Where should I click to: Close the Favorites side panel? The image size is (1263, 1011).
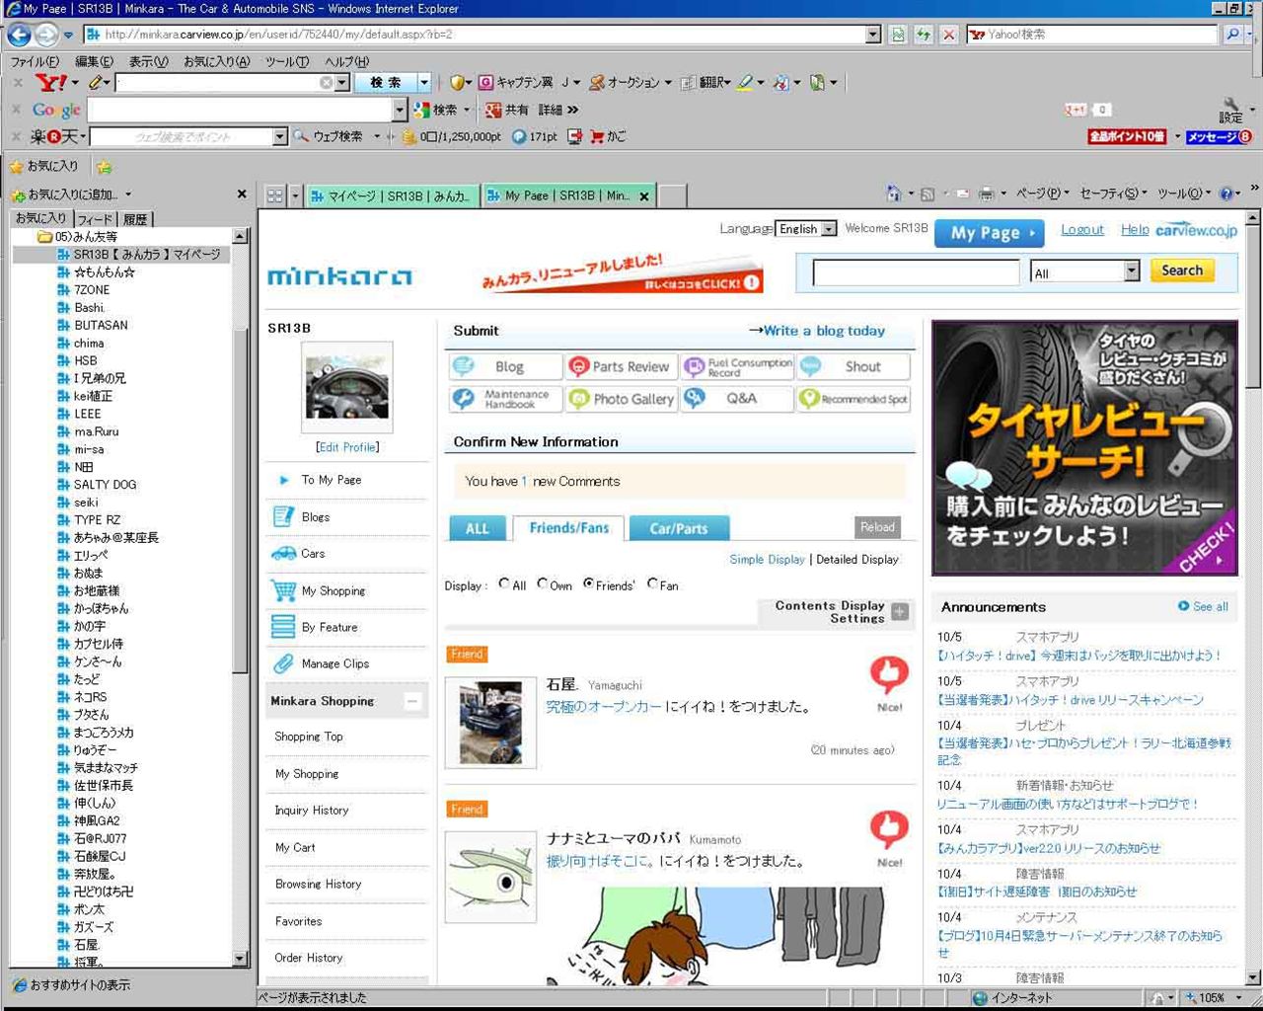242,194
